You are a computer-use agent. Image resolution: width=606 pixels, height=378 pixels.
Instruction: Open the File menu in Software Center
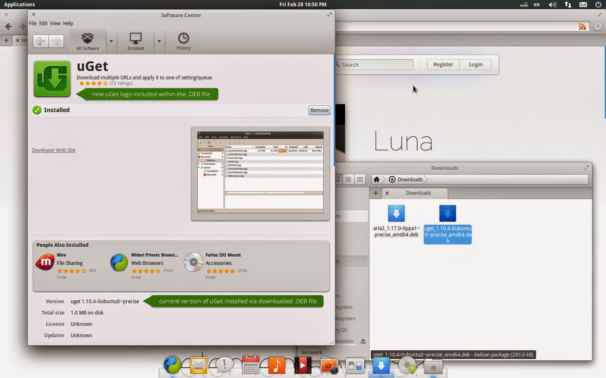pos(33,24)
